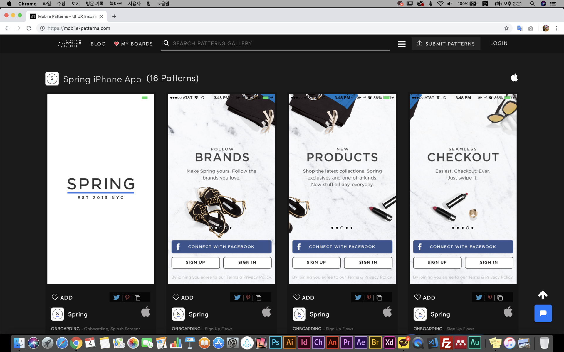Share the Spring splash screen on Twitter

point(116,297)
